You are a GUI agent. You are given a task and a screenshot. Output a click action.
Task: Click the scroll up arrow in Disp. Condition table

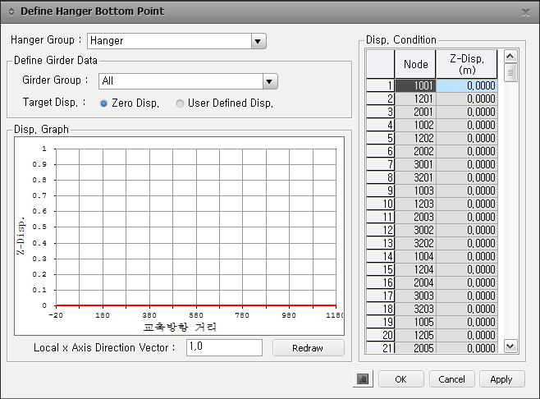[x=510, y=57]
